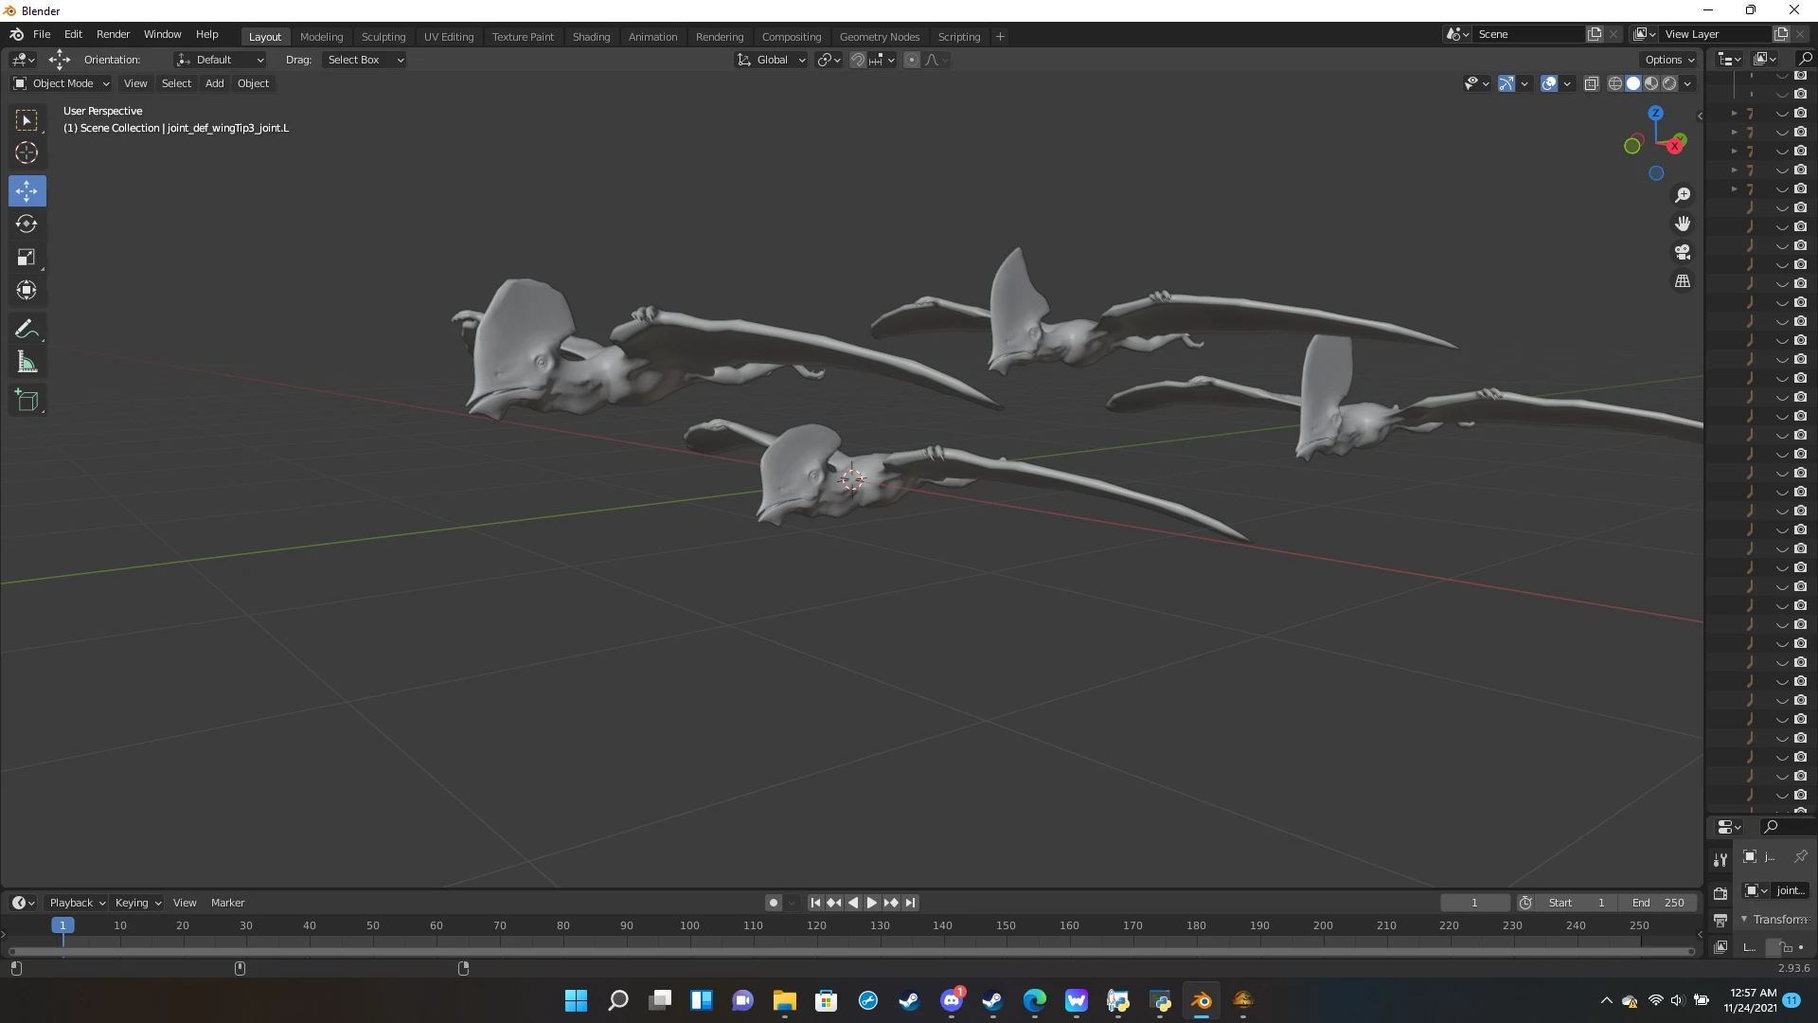Click the toggle camera view icon
Image resolution: width=1818 pixels, height=1023 pixels.
tap(1683, 253)
